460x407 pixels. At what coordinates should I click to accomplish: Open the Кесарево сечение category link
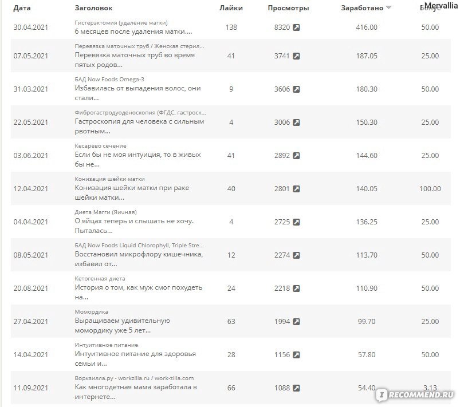pyautogui.click(x=100, y=146)
